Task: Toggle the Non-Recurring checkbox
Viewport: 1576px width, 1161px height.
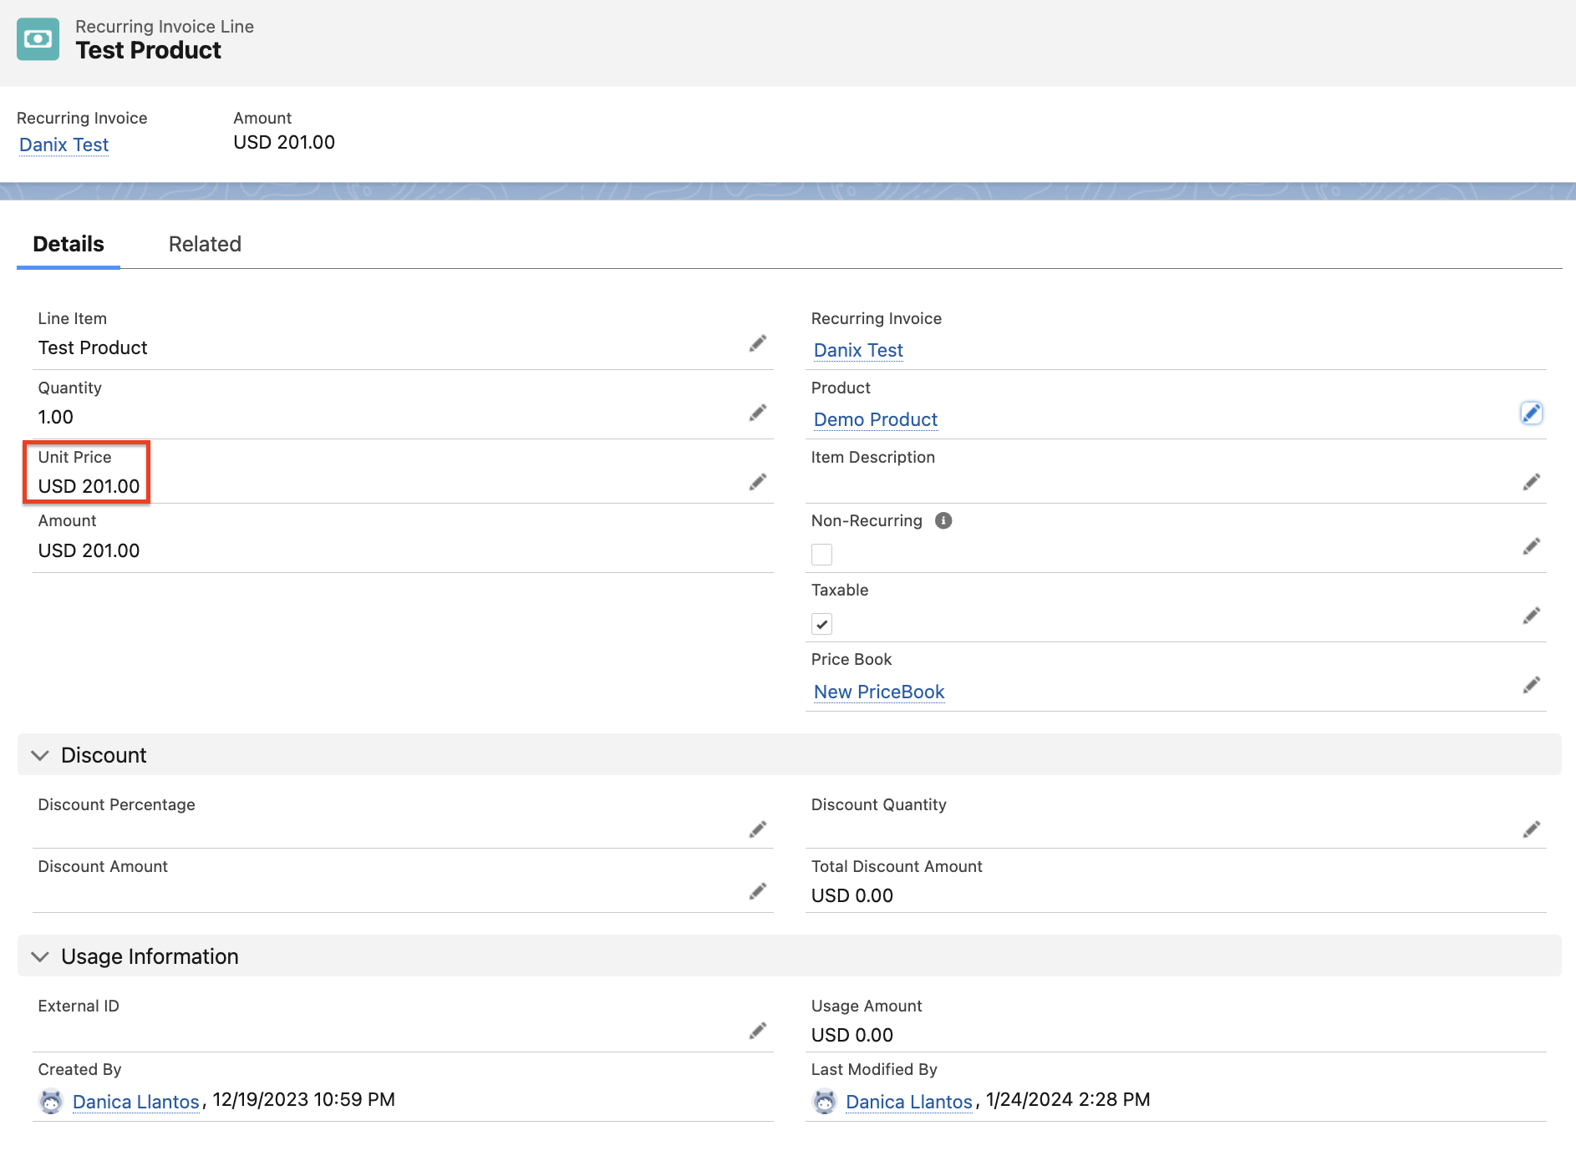Action: pyautogui.click(x=822, y=555)
